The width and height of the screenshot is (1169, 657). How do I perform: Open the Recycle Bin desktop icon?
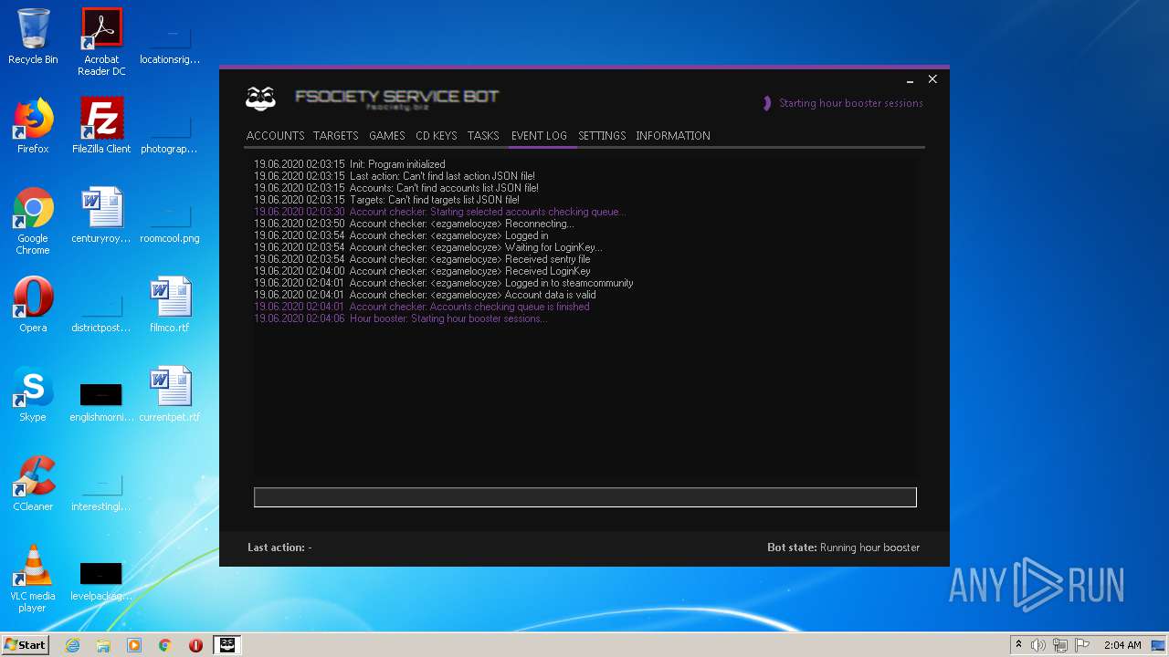(x=33, y=36)
